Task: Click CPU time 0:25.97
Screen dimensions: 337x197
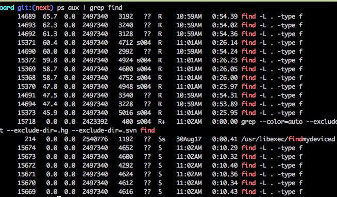Action: 225,87
